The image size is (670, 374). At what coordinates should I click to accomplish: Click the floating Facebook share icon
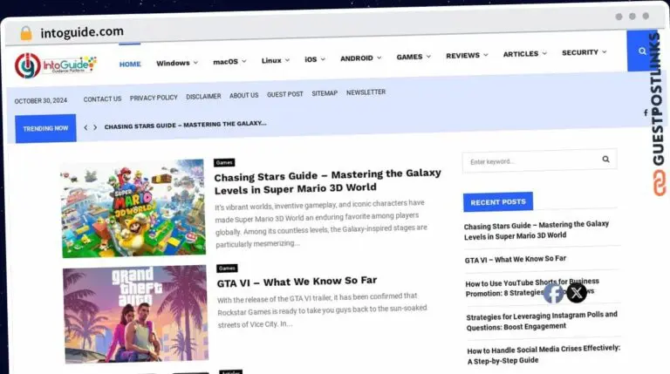point(554,293)
